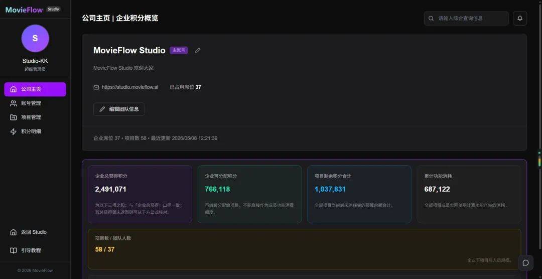Click the MovieFlow Studio 欢迎大家 description
The image size is (542, 279).
click(123, 68)
